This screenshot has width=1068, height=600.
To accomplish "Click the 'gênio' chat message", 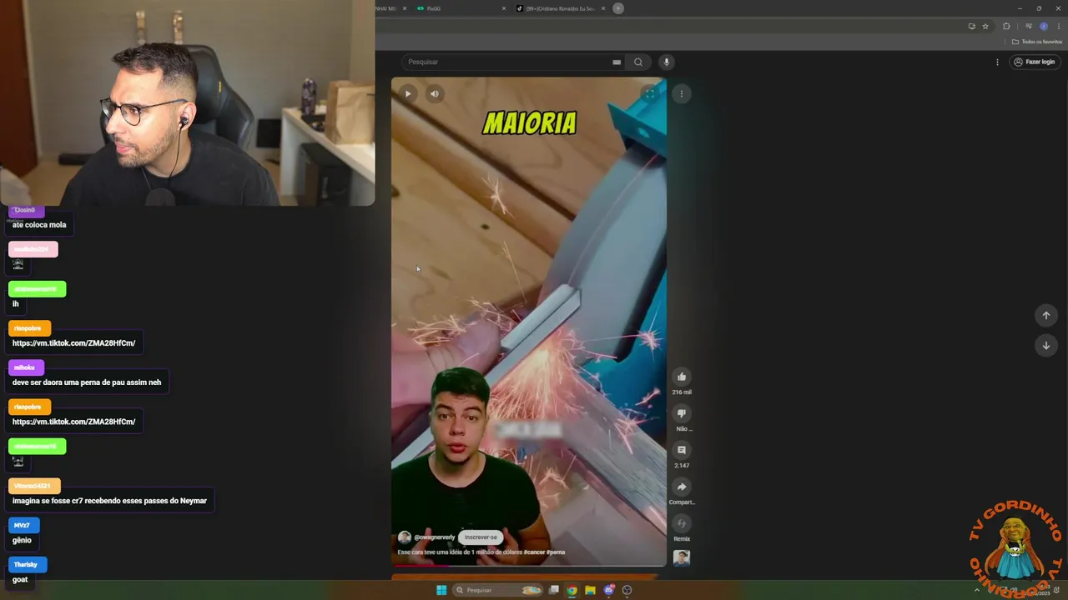I will (22, 540).
